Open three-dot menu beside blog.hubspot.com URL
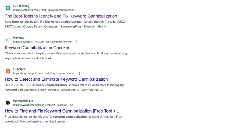The height and width of the screenshot is (129, 230). click(x=79, y=73)
